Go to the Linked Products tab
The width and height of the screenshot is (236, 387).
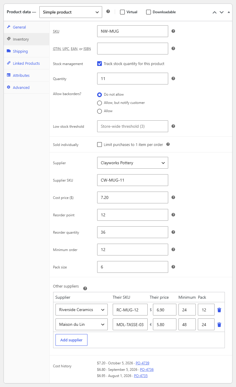(26, 63)
